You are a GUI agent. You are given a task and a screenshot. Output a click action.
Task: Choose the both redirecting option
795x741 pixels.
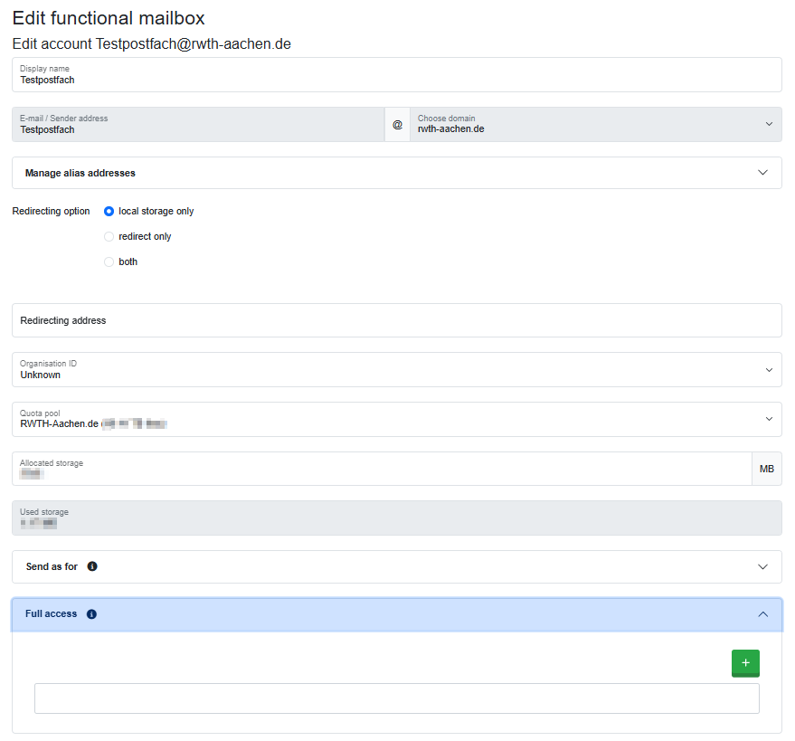point(109,261)
